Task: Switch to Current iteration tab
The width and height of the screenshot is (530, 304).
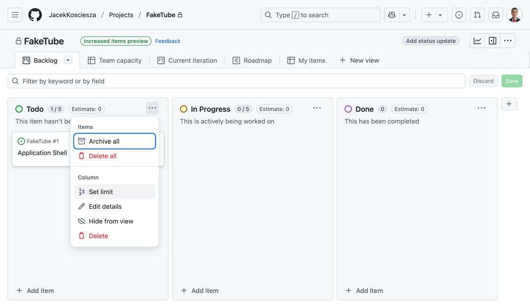Action: 187,60
